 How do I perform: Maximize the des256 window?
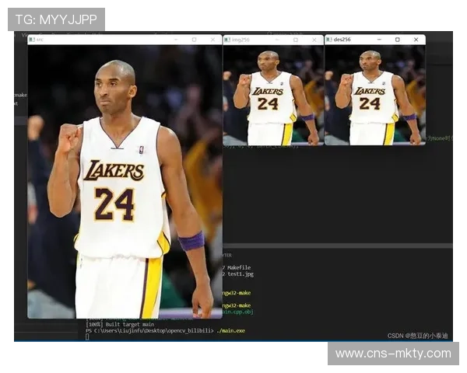(397, 40)
